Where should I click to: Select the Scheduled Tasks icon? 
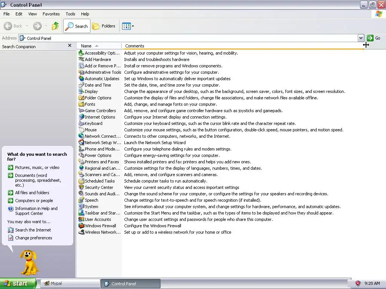pos(81,181)
